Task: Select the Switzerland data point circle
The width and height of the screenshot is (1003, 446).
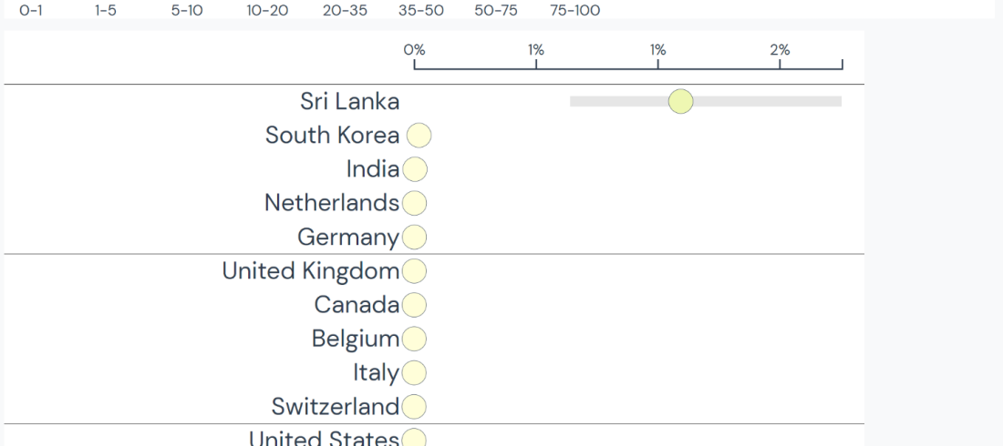Action: point(414,406)
